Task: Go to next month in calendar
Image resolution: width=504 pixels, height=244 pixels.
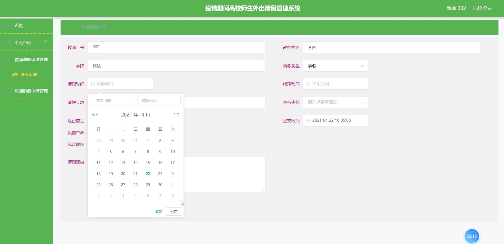Action: (x=174, y=114)
